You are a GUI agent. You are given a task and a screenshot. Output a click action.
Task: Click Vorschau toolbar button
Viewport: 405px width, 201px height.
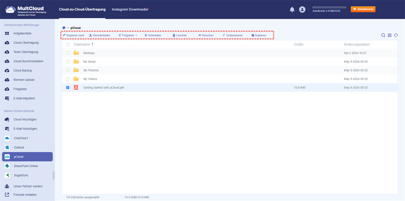[206, 35]
